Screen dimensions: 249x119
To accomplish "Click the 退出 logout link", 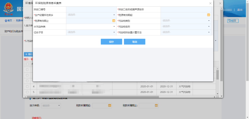I will pyautogui.click(x=240, y=10).
